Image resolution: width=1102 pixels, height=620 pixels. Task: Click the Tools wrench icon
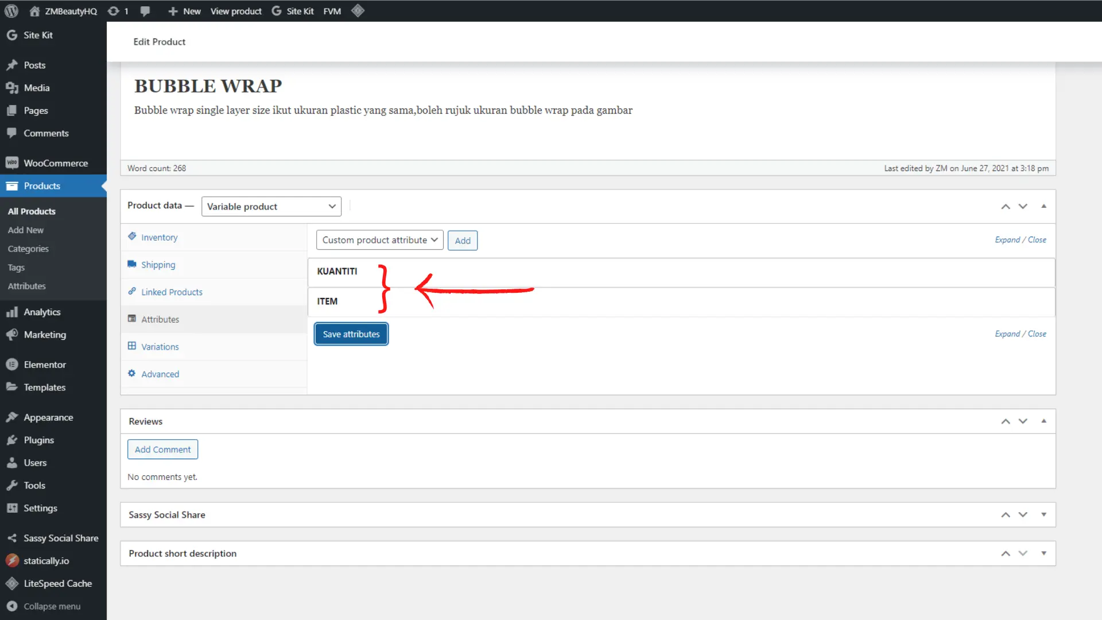tap(11, 485)
